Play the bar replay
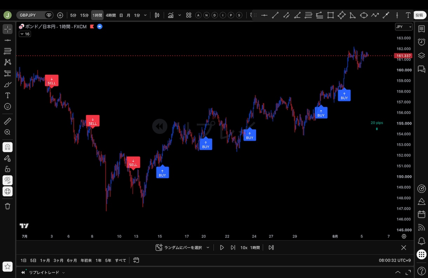Viewport: 428px width, 278px height. point(222,248)
